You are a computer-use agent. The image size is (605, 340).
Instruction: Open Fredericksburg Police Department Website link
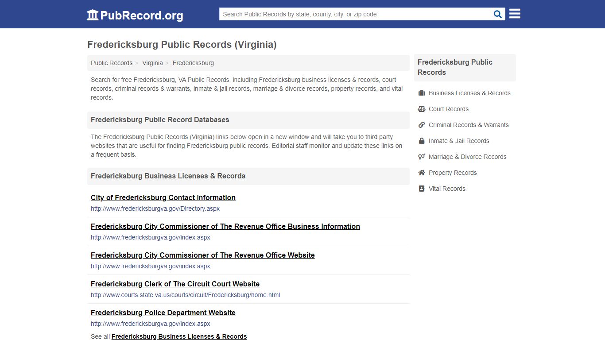pos(163,313)
